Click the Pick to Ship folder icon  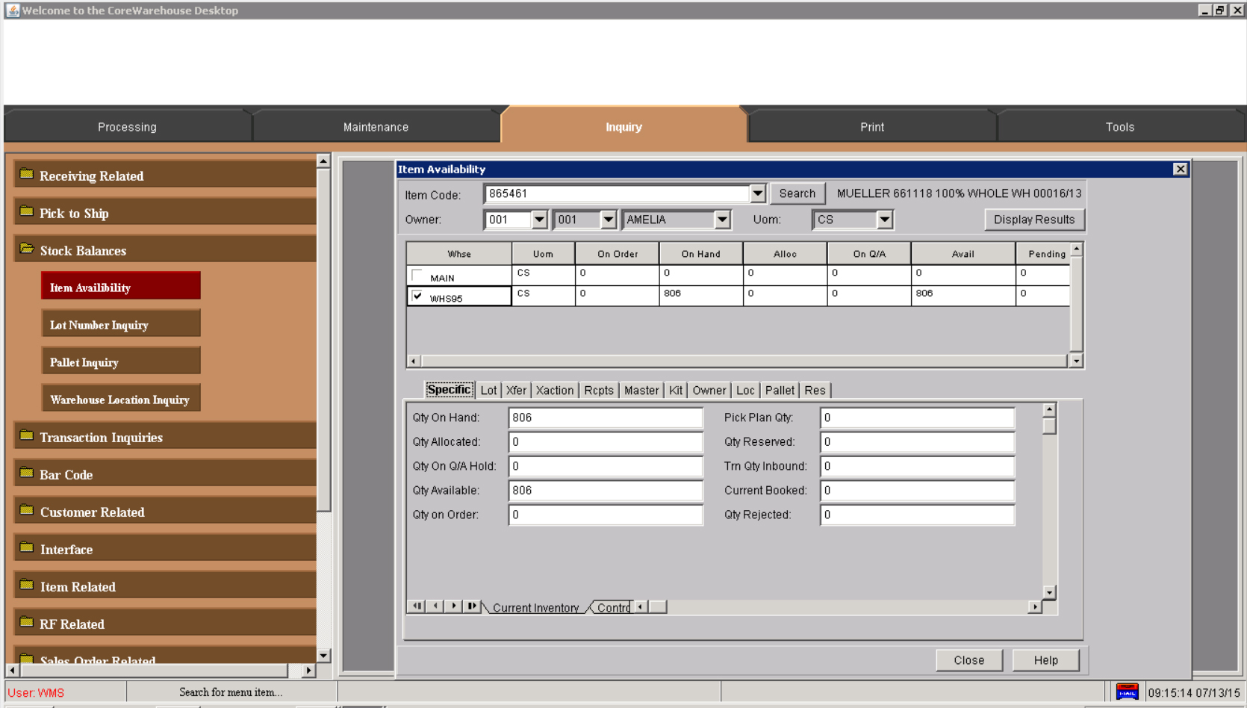point(27,211)
